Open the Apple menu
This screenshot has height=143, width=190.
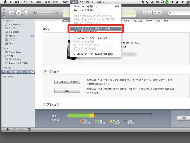pyautogui.click(x=5, y=2)
